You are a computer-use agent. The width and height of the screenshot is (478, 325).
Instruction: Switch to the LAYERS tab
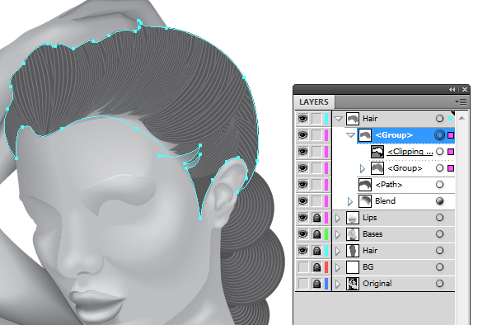(314, 102)
